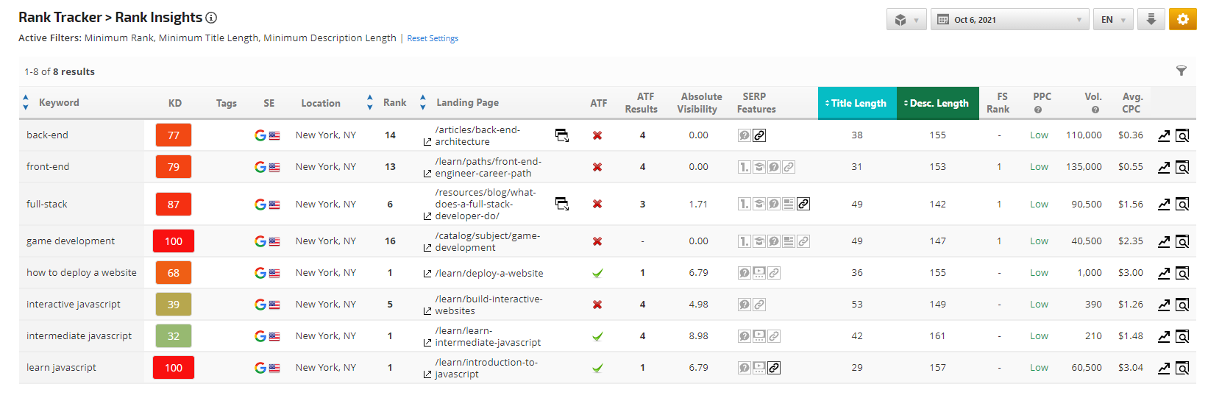Image resolution: width=1208 pixels, height=398 pixels.
Task: Click multiple-pages icon in the full-stack row
Action: (562, 204)
